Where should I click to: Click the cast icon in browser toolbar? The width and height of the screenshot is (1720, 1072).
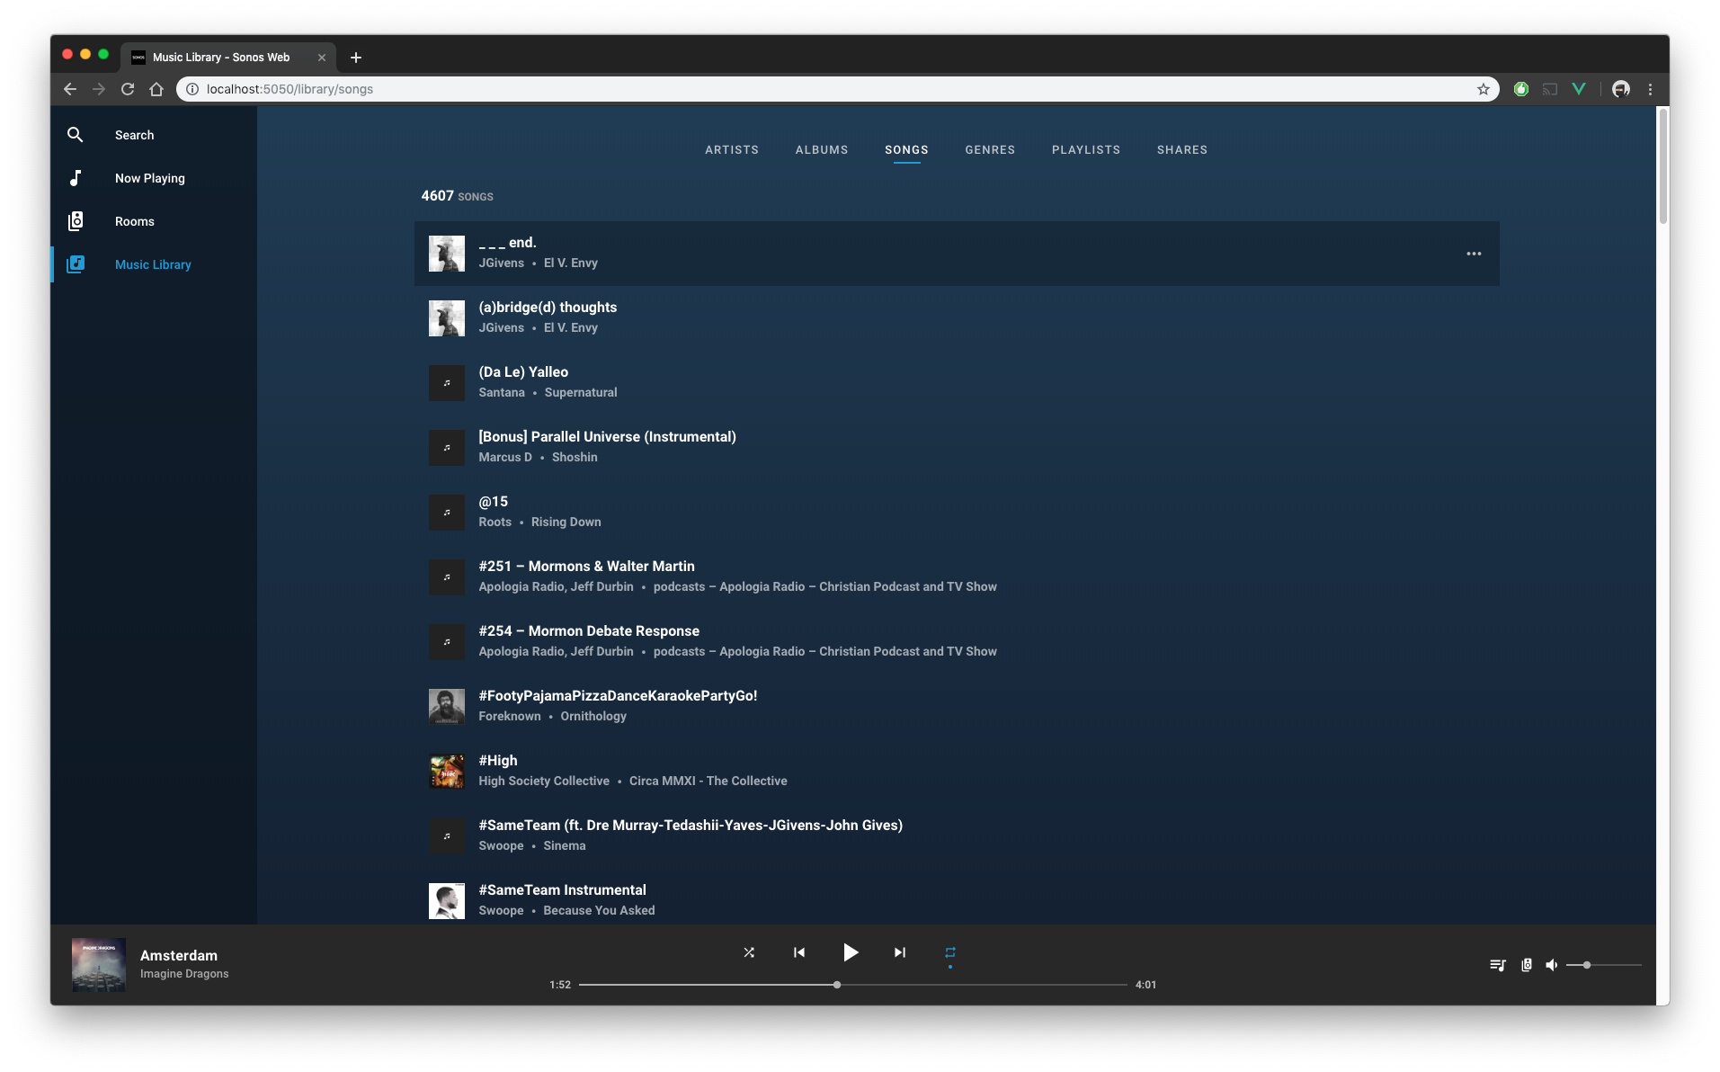pyautogui.click(x=1550, y=89)
